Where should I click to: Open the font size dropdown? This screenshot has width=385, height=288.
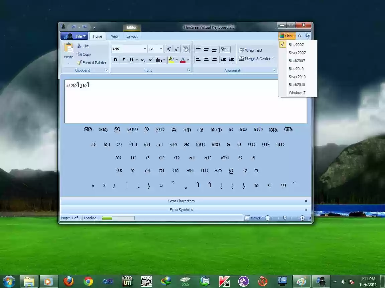click(x=161, y=49)
